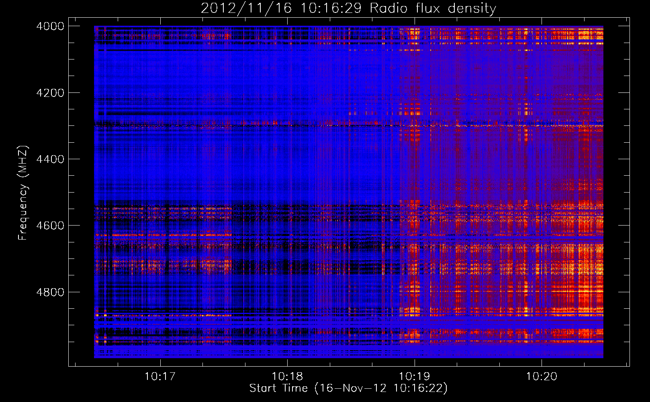Select the 4200 frequency tick label

point(50,93)
